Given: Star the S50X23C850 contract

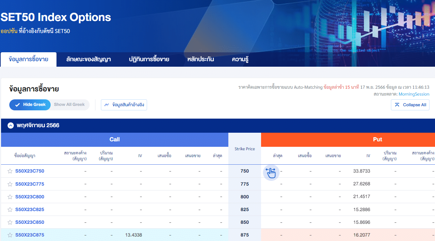Looking at the screenshot, I should [x=10, y=222].
